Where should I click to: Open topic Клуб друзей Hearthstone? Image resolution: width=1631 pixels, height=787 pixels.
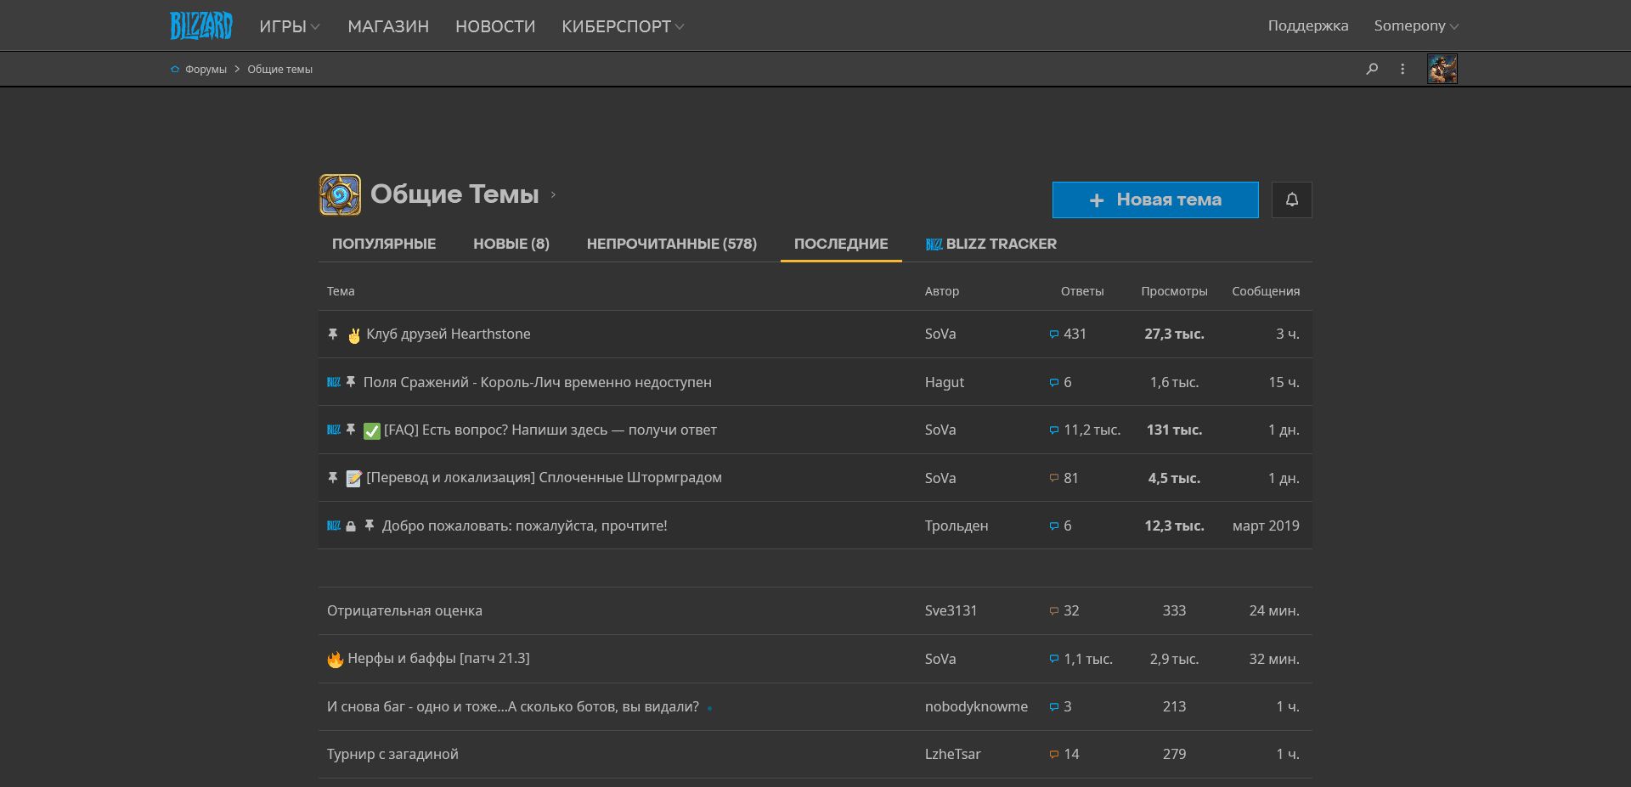(449, 334)
